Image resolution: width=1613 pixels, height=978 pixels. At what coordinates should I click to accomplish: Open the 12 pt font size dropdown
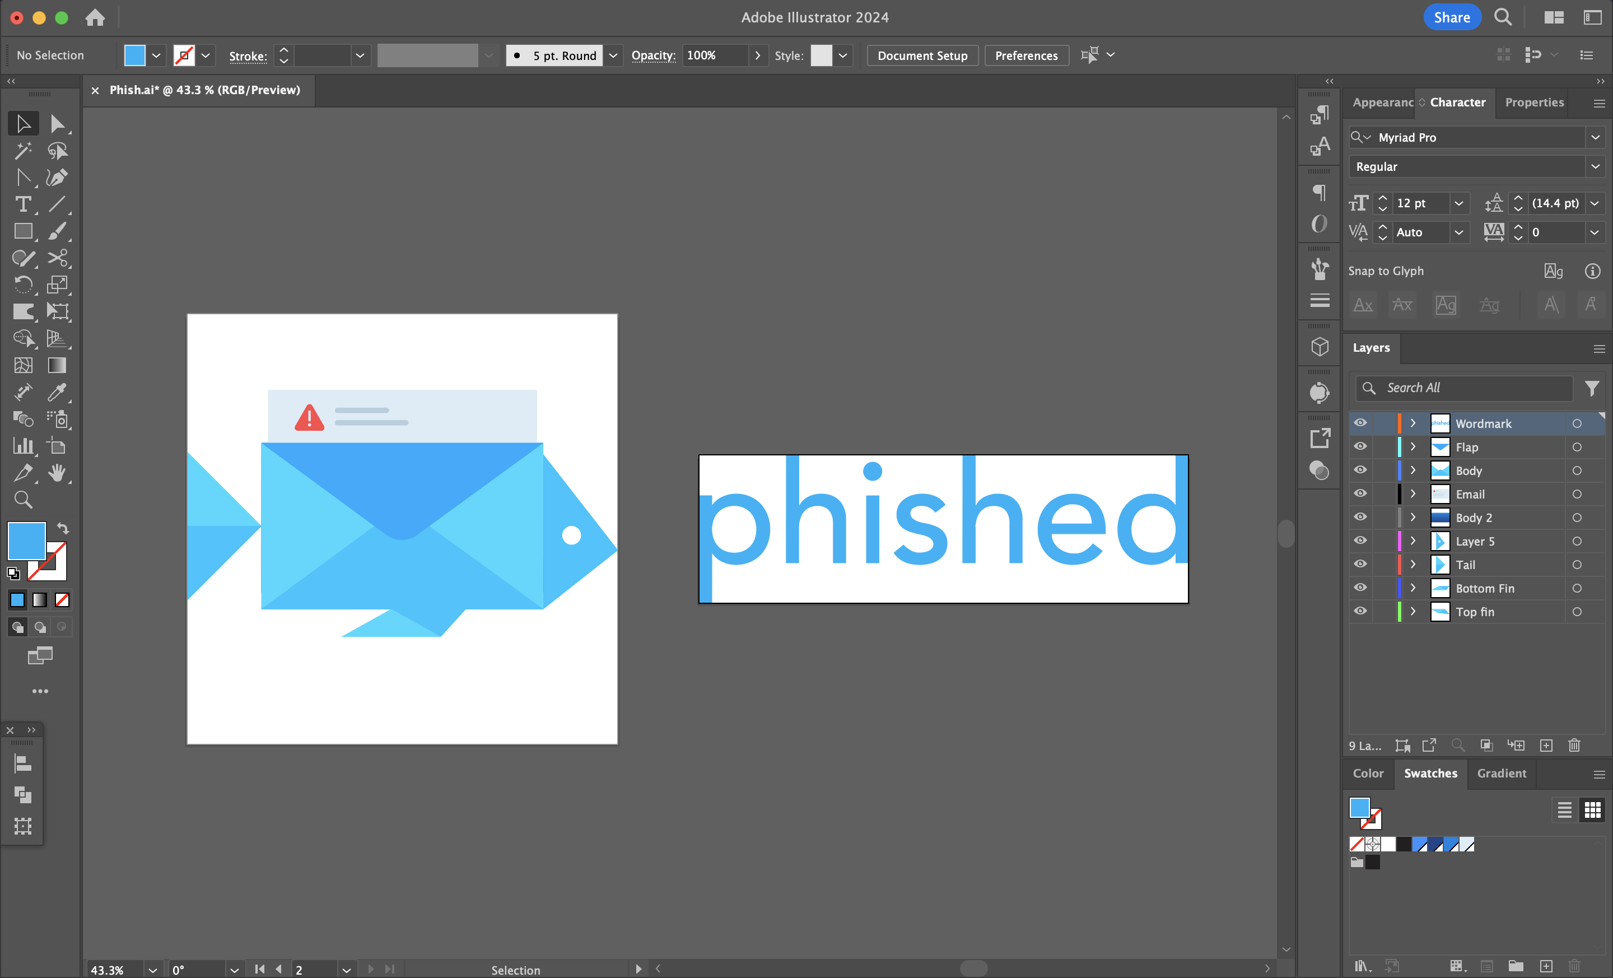1458,203
